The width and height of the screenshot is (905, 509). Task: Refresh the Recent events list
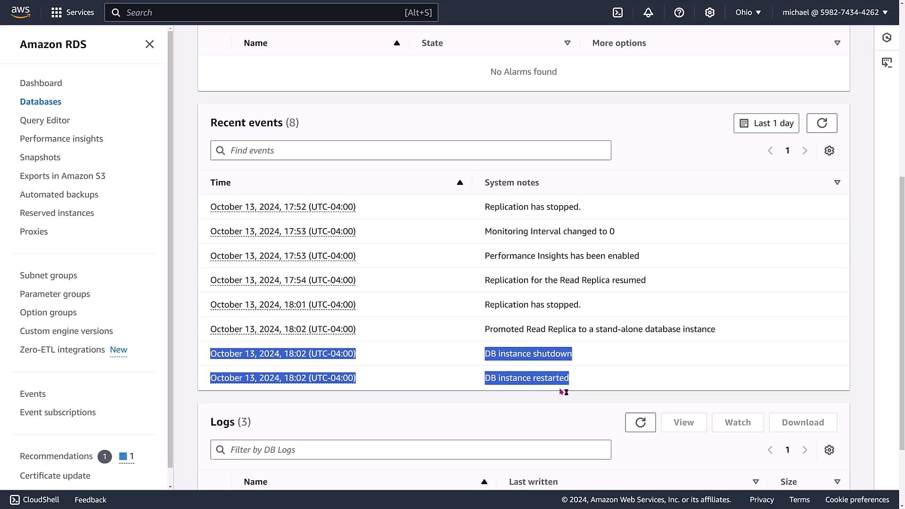(x=822, y=123)
